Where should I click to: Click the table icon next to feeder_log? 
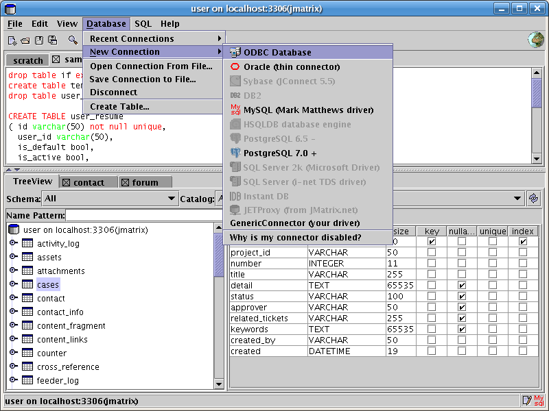27,380
